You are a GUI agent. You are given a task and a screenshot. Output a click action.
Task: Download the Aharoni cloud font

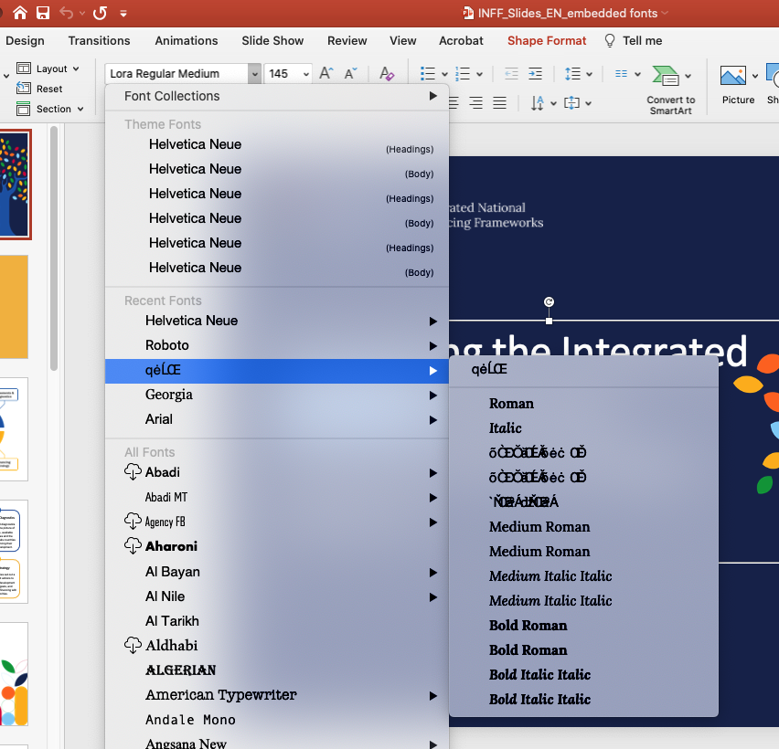click(133, 545)
